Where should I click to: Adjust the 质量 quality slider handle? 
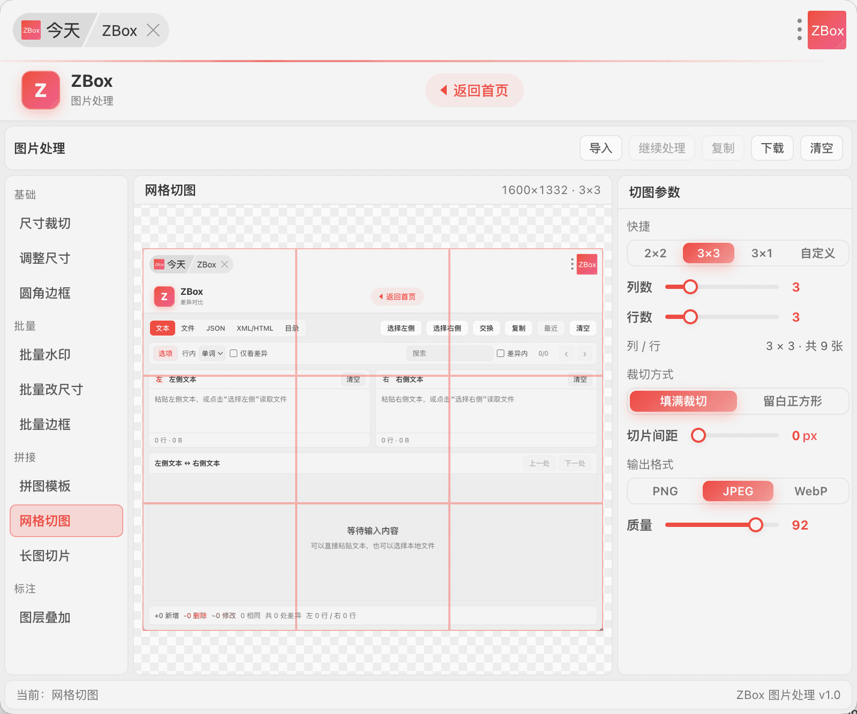pyautogui.click(x=755, y=525)
